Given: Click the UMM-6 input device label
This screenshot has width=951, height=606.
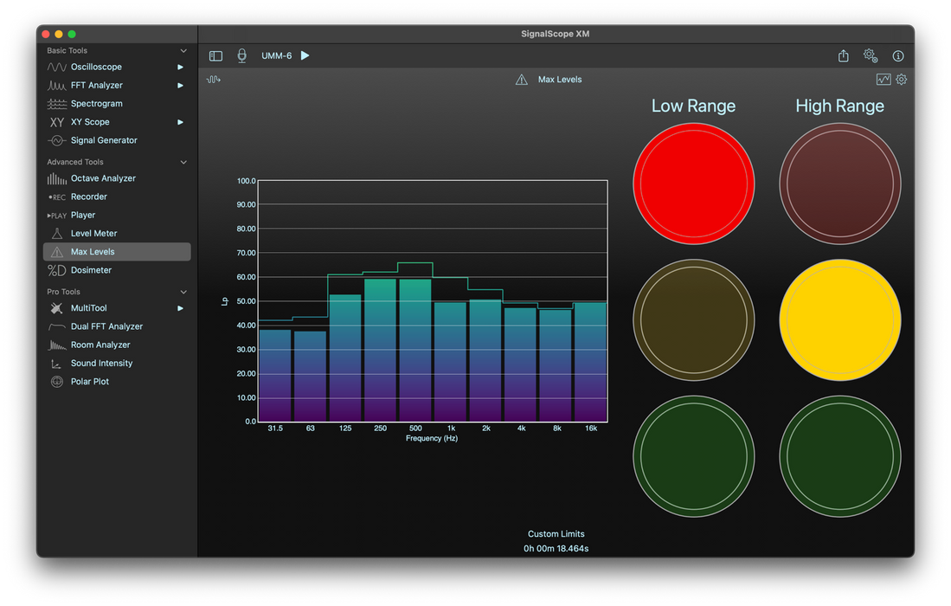Looking at the screenshot, I should click(x=277, y=56).
